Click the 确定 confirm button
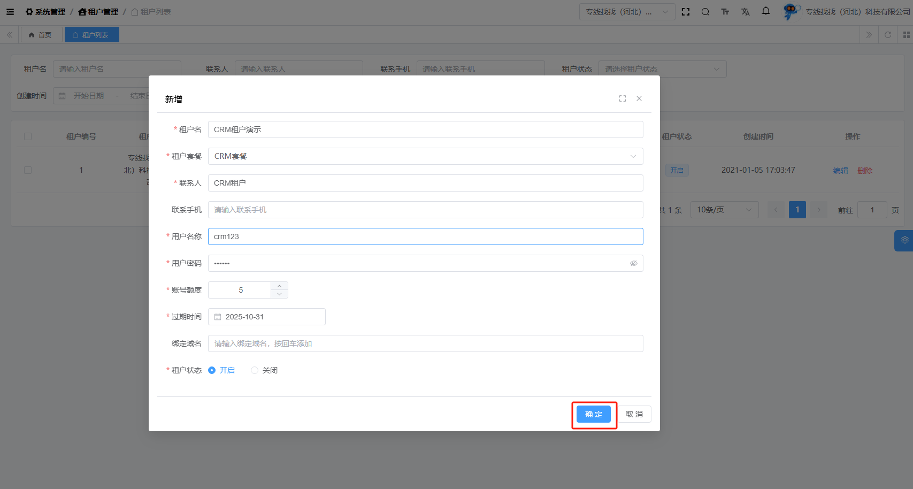Image resolution: width=913 pixels, height=489 pixels. click(x=594, y=414)
